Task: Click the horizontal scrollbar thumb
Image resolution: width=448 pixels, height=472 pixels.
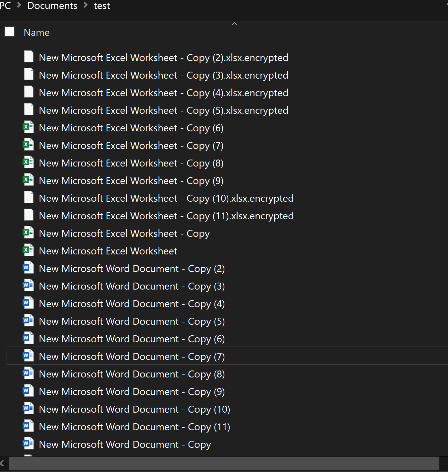Action: (x=224, y=463)
